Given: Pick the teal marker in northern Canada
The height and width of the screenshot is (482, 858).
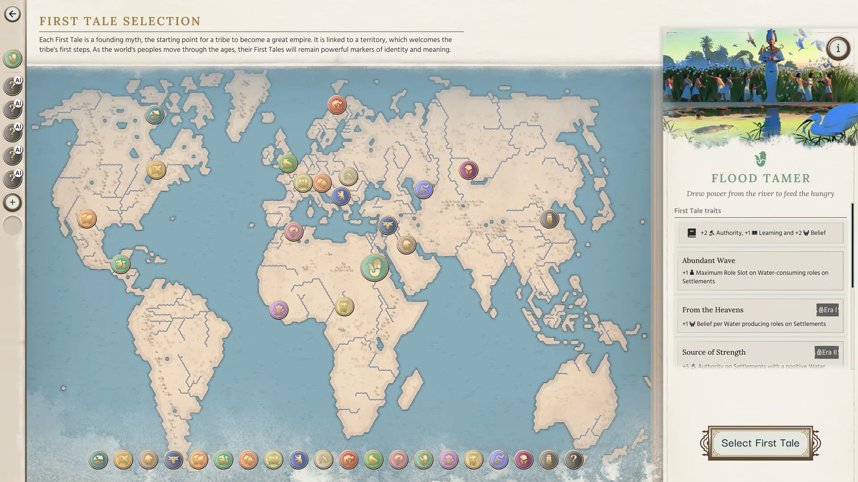Looking at the screenshot, I should 155,115.
